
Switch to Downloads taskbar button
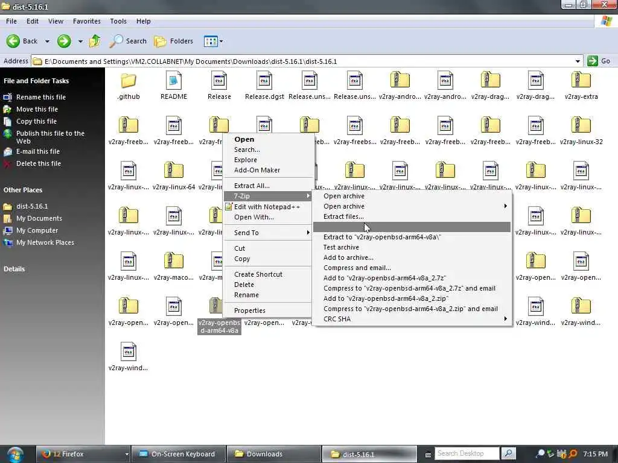click(274, 454)
